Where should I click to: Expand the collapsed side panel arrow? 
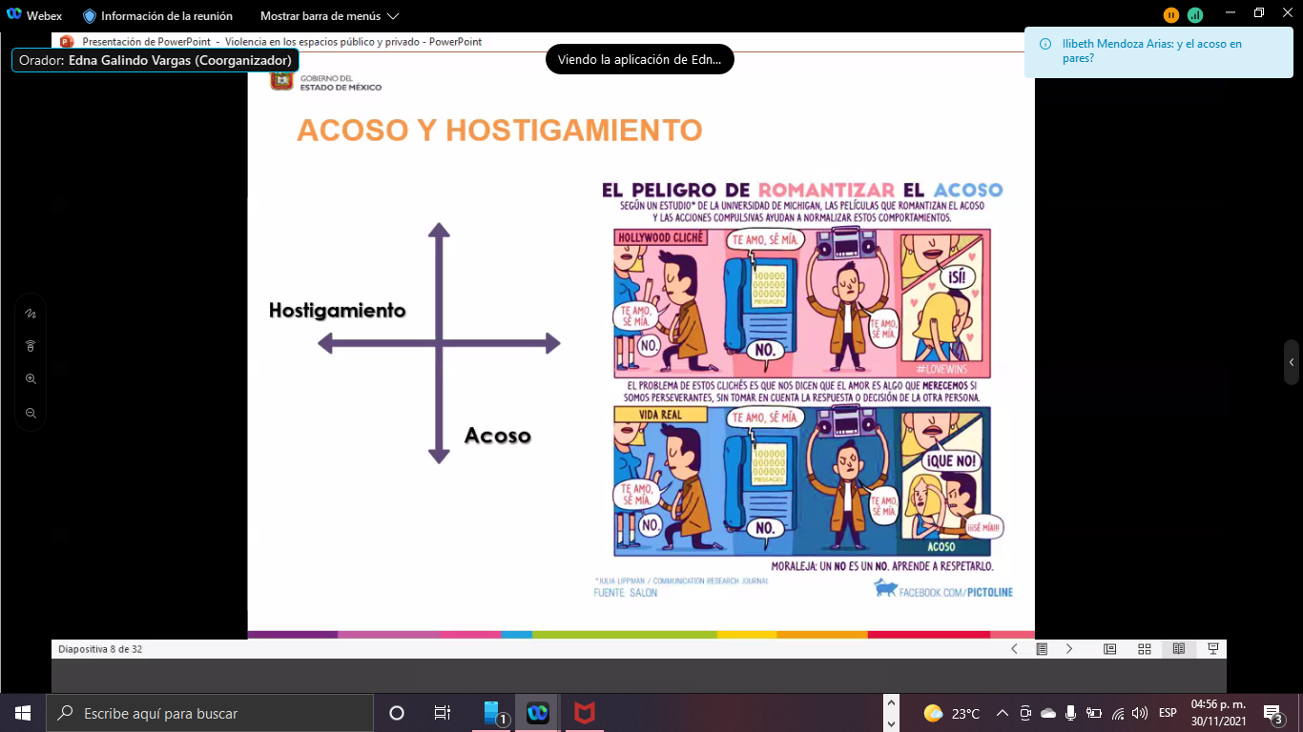pyautogui.click(x=1292, y=362)
